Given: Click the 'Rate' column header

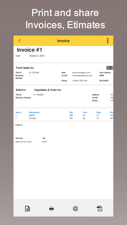Looking at the screenshot, I should click(99, 112).
